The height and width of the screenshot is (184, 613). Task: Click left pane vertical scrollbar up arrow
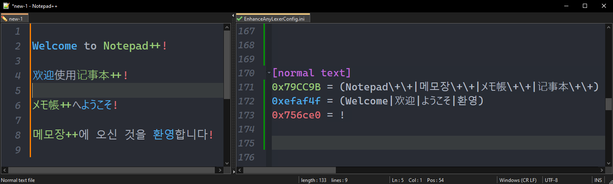pyautogui.click(x=227, y=27)
